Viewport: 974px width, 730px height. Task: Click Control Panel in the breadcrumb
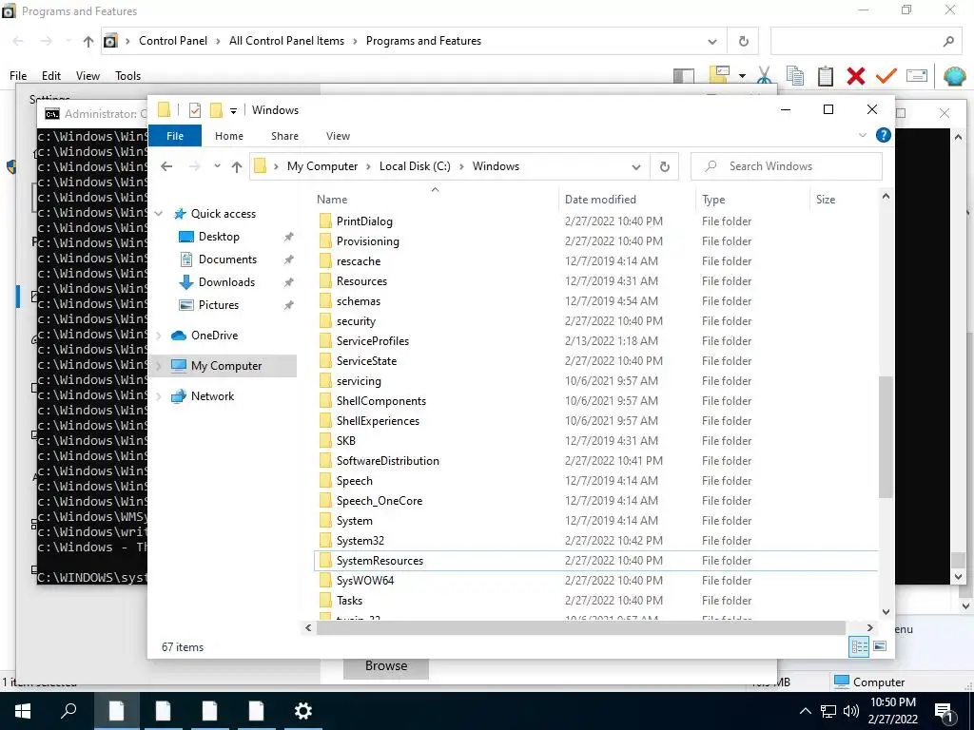[x=173, y=41]
